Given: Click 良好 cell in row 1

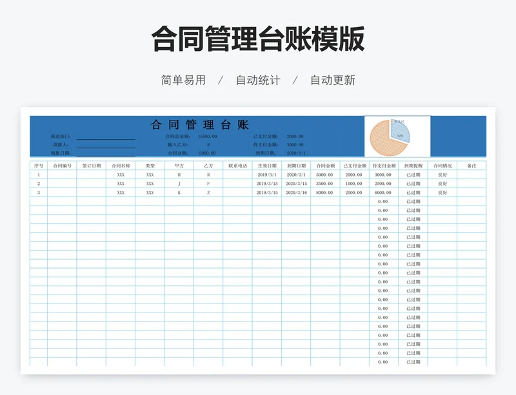Looking at the screenshot, I should [x=442, y=175].
